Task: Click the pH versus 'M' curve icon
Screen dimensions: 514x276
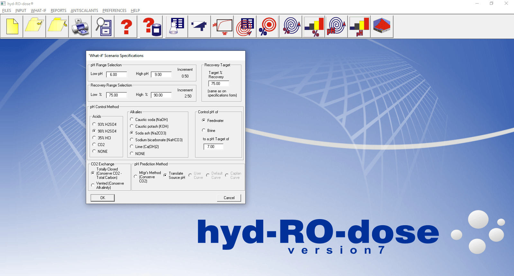Action: 222,26
